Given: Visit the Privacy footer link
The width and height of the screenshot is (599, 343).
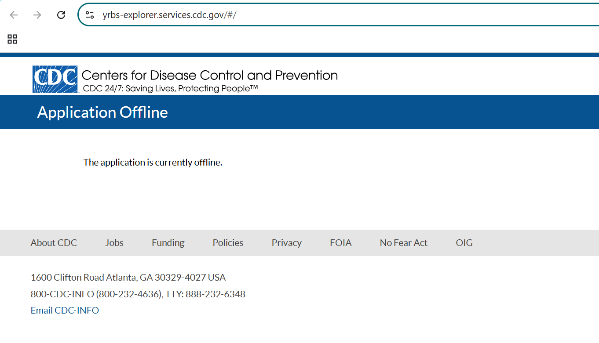Looking at the screenshot, I should (286, 243).
